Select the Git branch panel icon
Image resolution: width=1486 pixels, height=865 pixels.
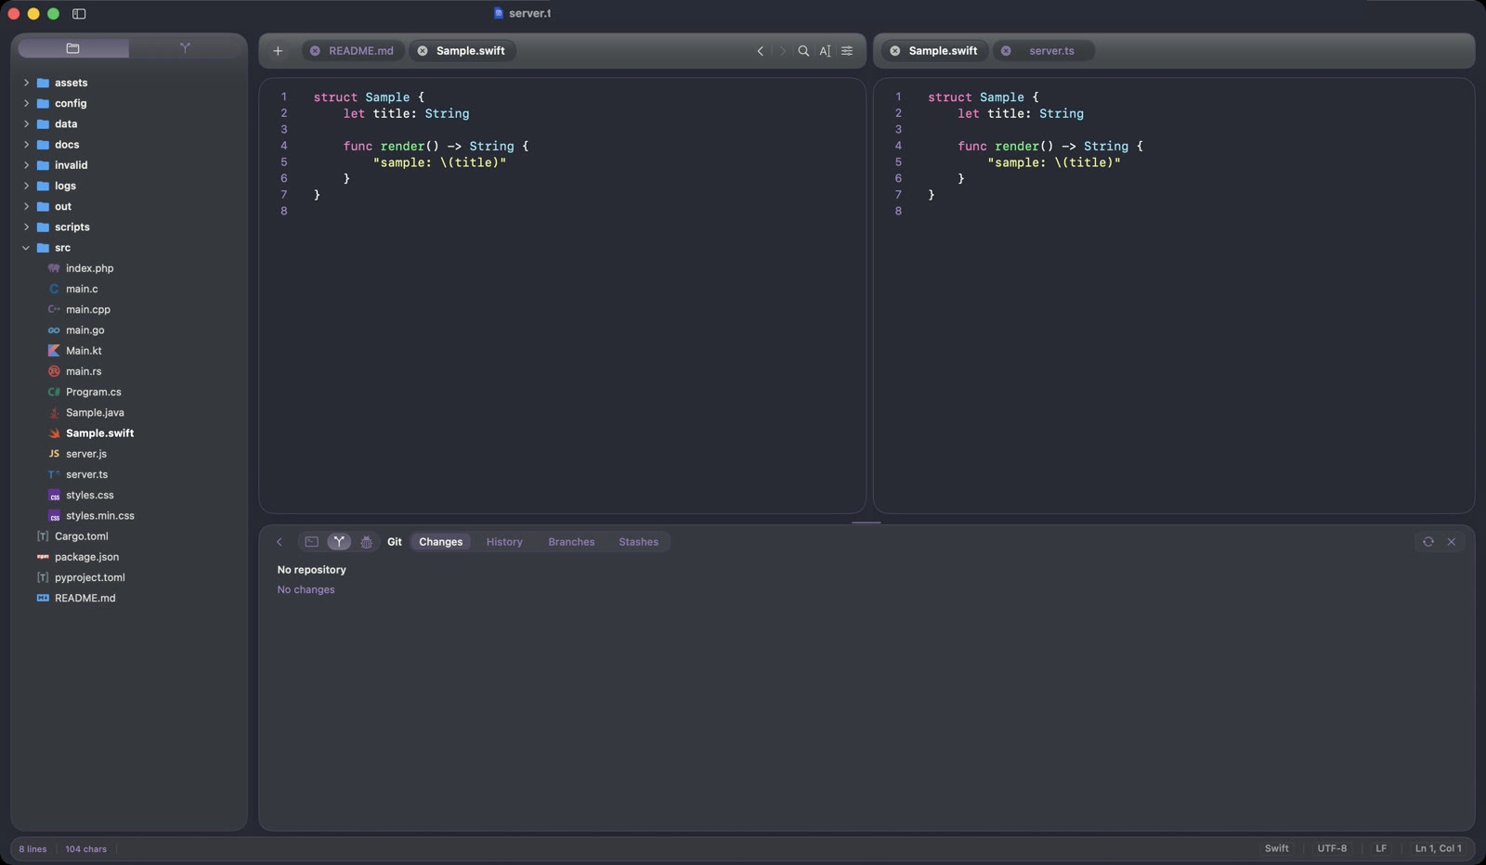click(339, 542)
